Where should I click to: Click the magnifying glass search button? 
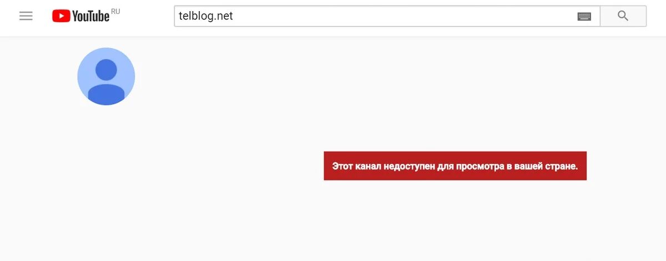tap(623, 16)
